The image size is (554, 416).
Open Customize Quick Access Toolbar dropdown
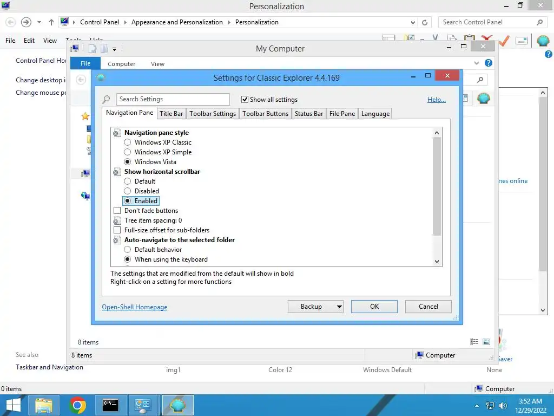tap(115, 49)
